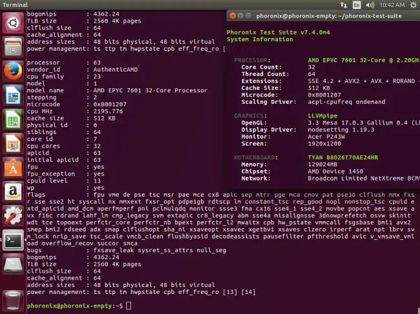This screenshot has height=314, width=420.
Task: Open Ubuntu Software center icon
Action: point(13,168)
